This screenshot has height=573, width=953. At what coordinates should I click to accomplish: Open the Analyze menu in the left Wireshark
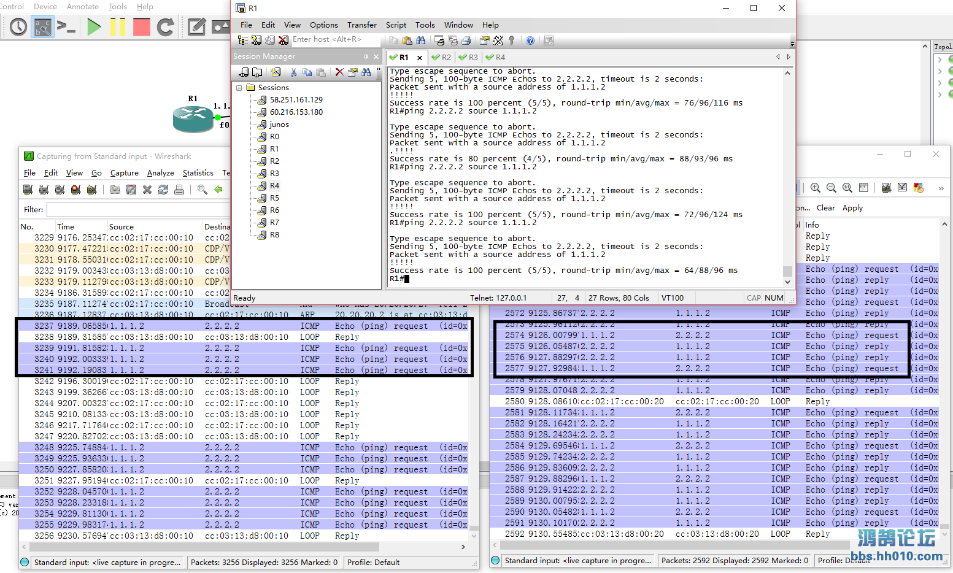(x=161, y=173)
